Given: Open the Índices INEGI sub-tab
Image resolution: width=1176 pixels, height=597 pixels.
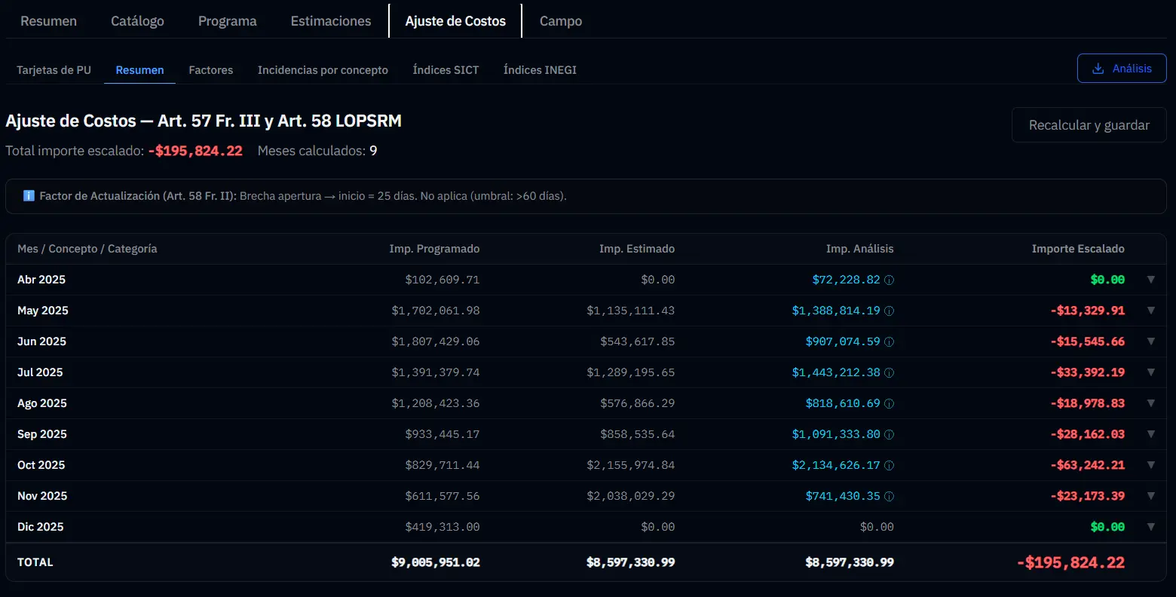Looking at the screenshot, I should [x=540, y=70].
